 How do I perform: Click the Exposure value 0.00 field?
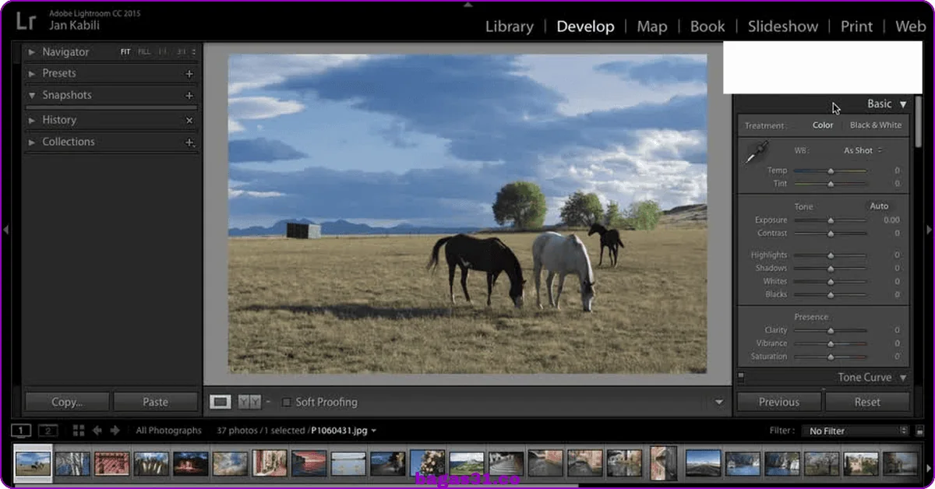tap(891, 220)
